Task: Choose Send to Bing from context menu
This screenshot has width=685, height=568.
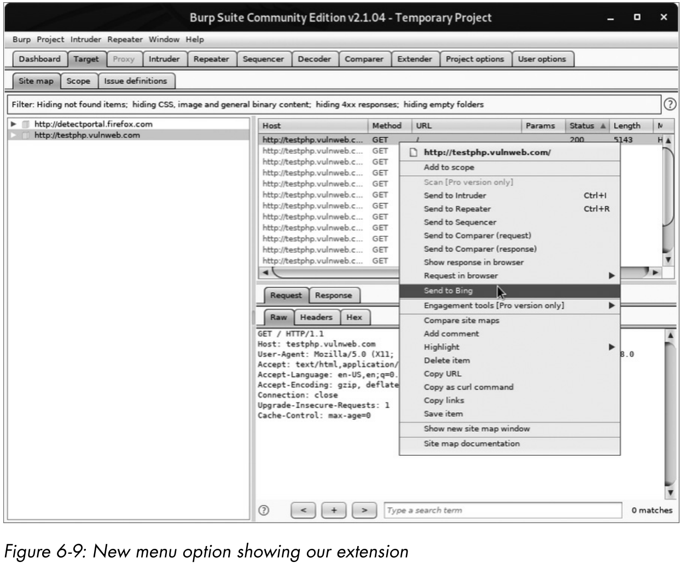Action: pyautogui.click(x=448, y=291)
